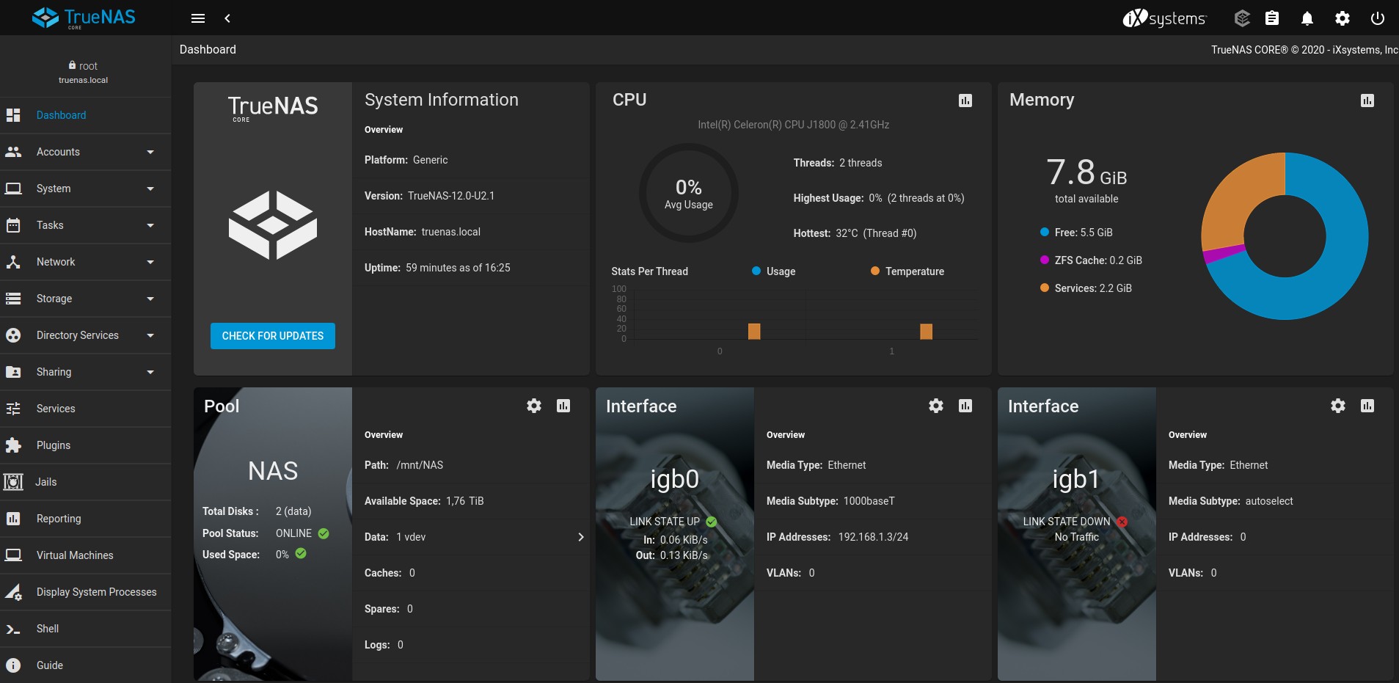Image resolution: width=1399 pixels, height=683 pixels.
Task: Click the Jails sidebar icon
Action: (13, 482)
